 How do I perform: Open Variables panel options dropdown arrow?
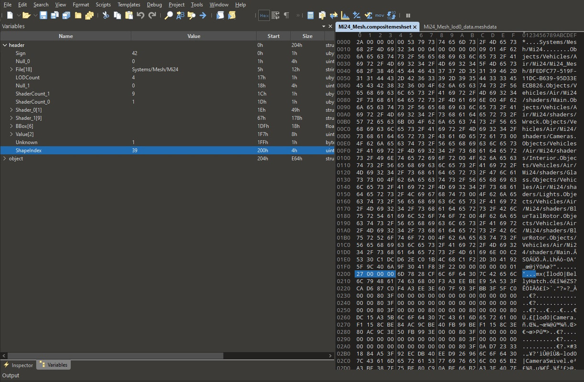coord(323,26)
